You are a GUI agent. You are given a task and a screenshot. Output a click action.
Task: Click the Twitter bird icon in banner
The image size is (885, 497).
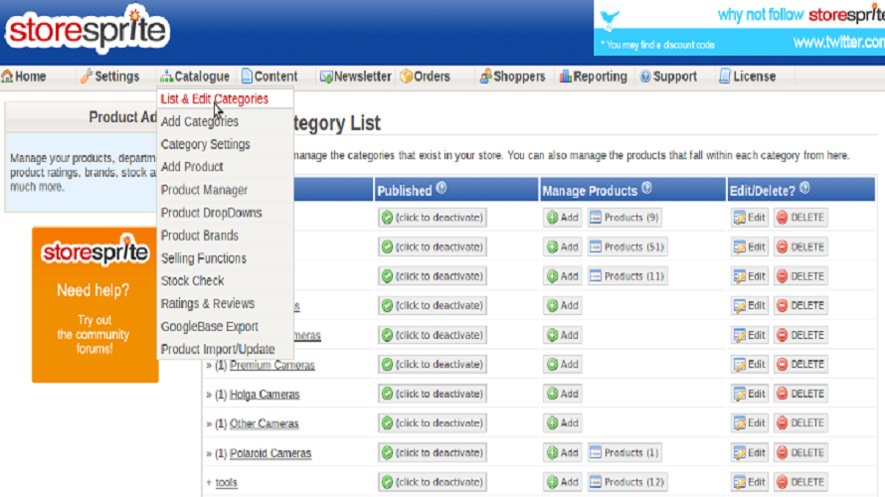[x=610, y=19]
